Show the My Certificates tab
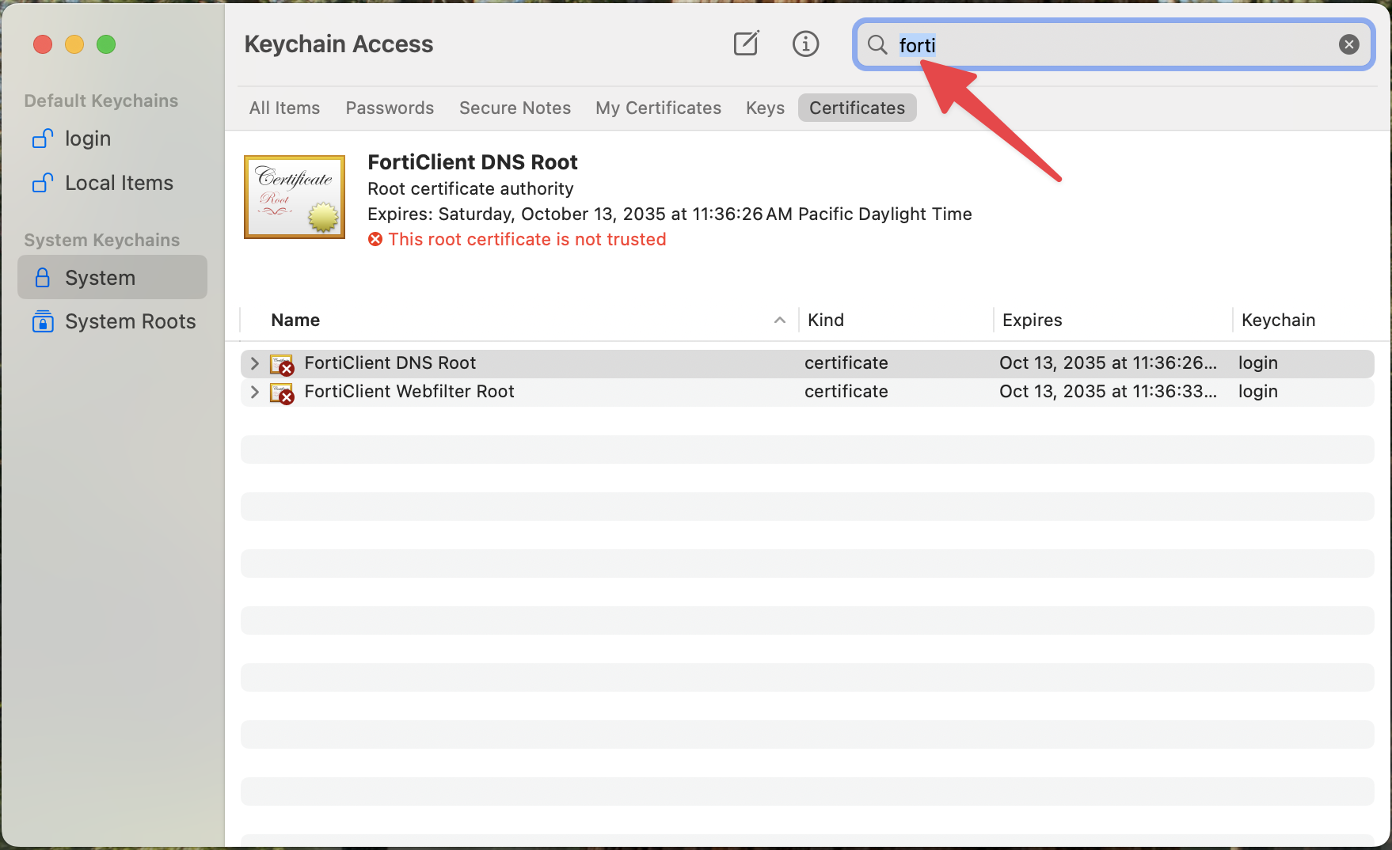 pyautogui.click(x=658, y=108)
